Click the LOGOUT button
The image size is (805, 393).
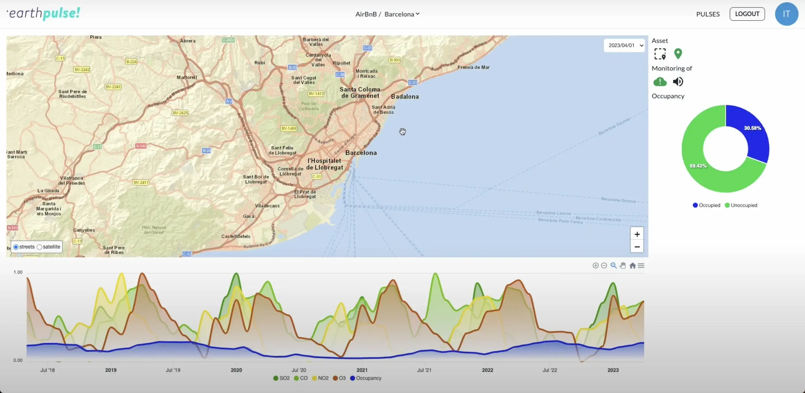pos(747,14)
